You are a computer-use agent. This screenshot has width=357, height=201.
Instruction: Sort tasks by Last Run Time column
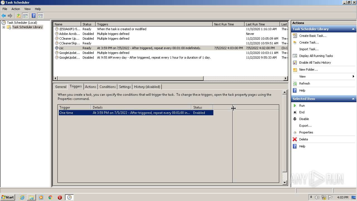262,24
